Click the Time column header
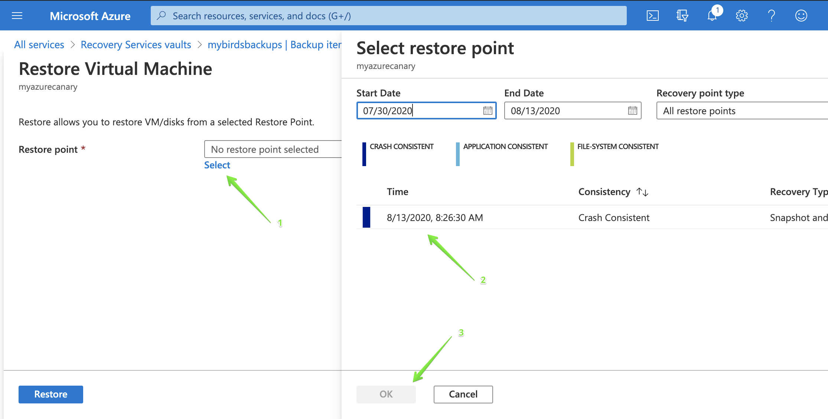This screenshot has width=828, height=419. [x=397, y=192]
